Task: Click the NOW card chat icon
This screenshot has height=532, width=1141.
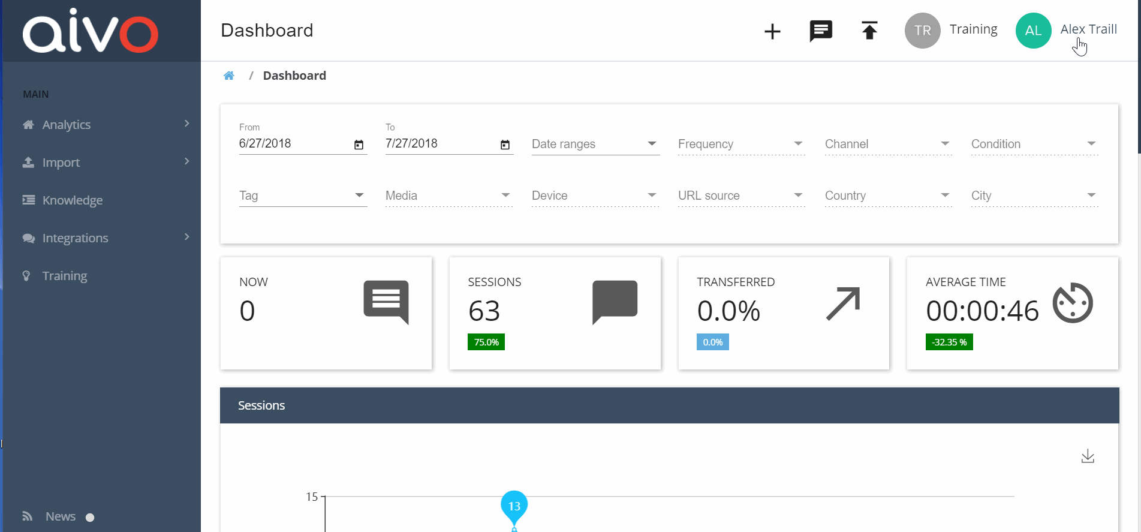Action: click(x=386, y=302)
